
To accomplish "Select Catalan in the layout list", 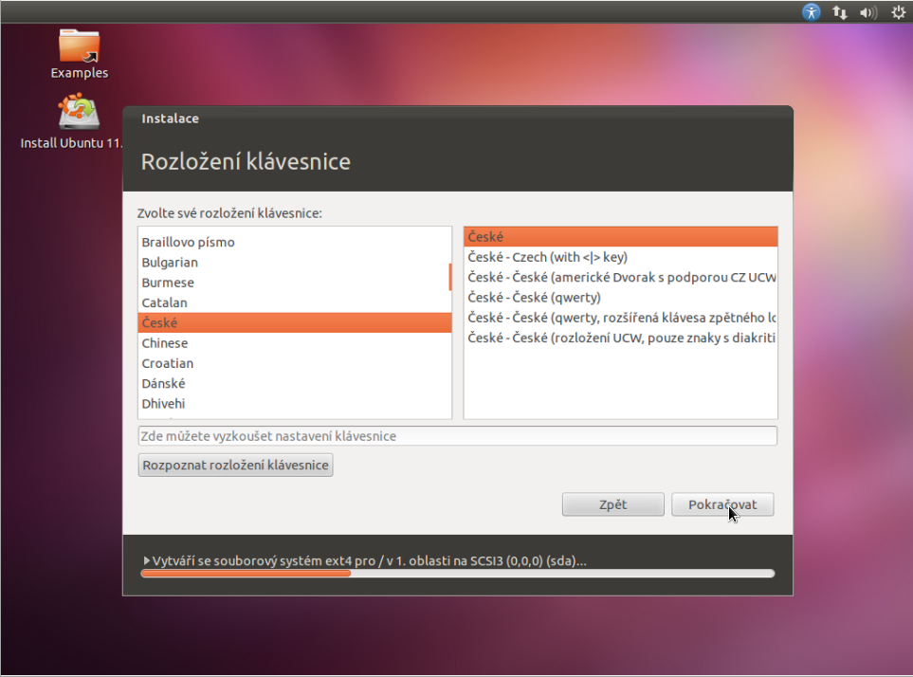I will [294, 302].
